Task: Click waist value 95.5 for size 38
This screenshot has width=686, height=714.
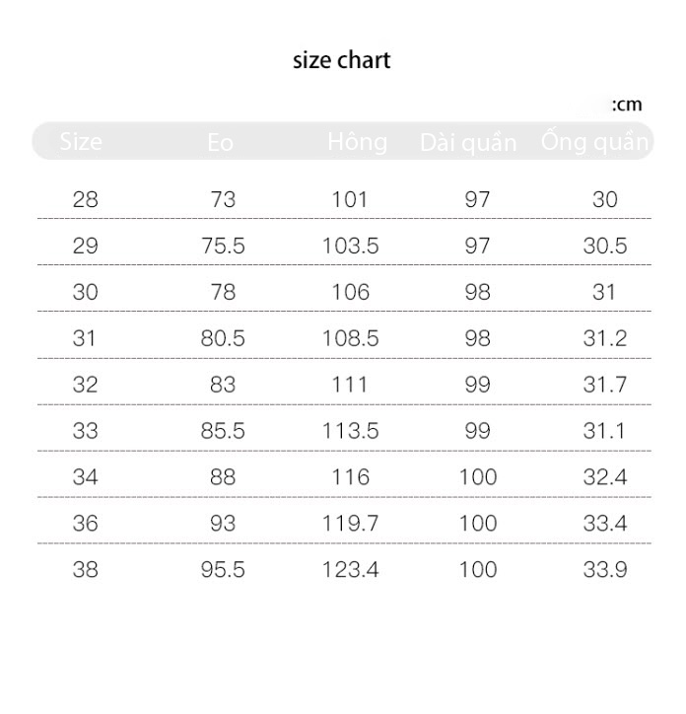Action: point(223,570)
